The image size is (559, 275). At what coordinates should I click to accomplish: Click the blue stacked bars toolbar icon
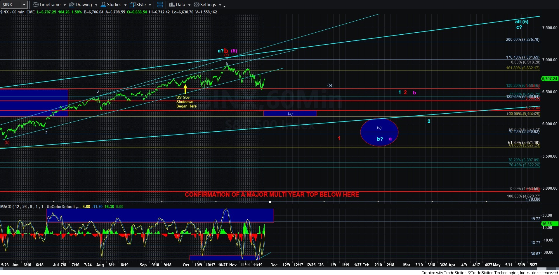pos(160,5)
